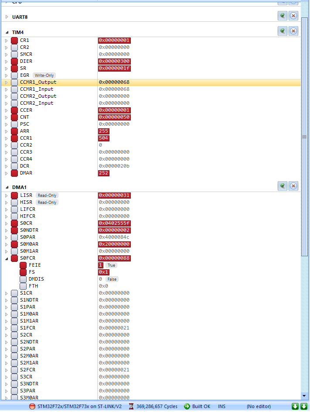The width and height of the screenshot is (310, 412).
Task: Toggle the DMDIS bit False badge
Action: click(x=112, y=279)
